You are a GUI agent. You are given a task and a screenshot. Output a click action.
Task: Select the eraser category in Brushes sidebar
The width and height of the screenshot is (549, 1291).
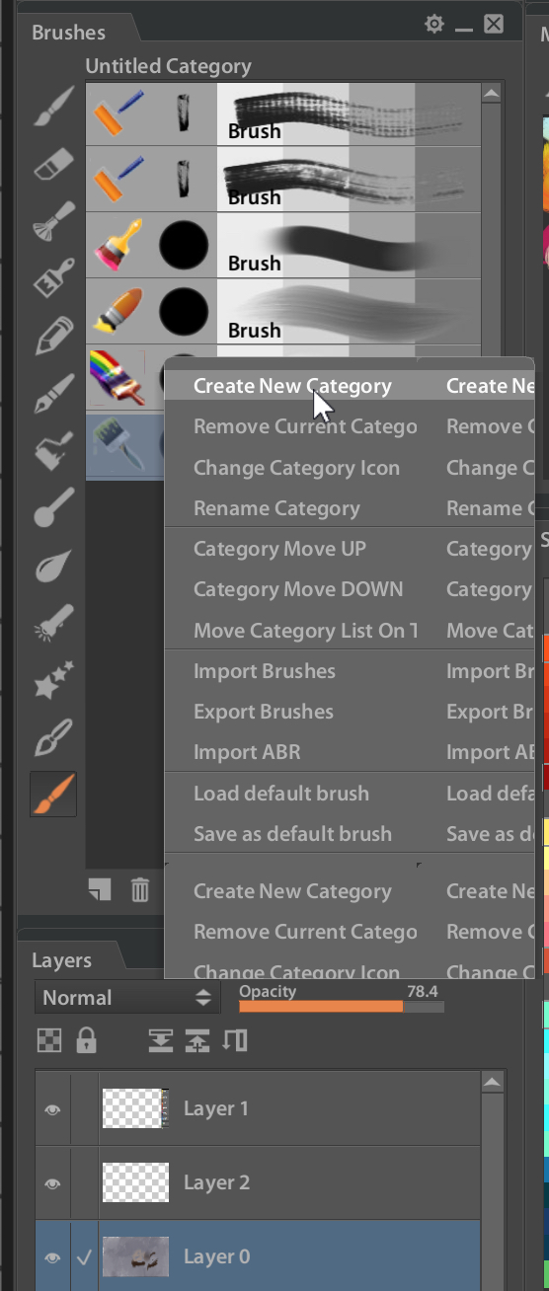click(54, 164)
